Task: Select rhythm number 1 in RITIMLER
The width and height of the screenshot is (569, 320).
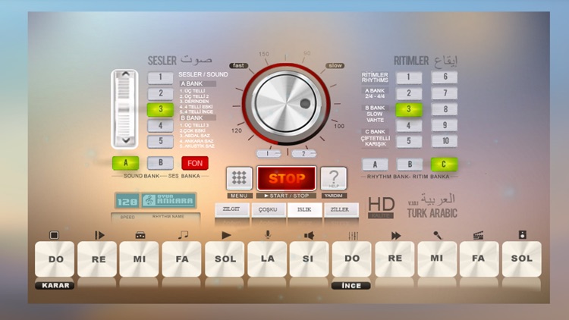Action: click(x=409, y=77)
